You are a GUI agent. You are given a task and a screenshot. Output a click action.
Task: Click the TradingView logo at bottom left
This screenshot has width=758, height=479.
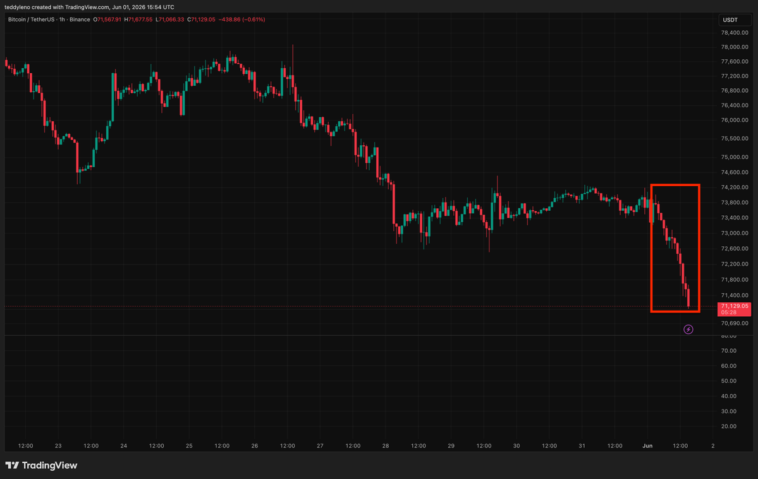click(41, 465)
